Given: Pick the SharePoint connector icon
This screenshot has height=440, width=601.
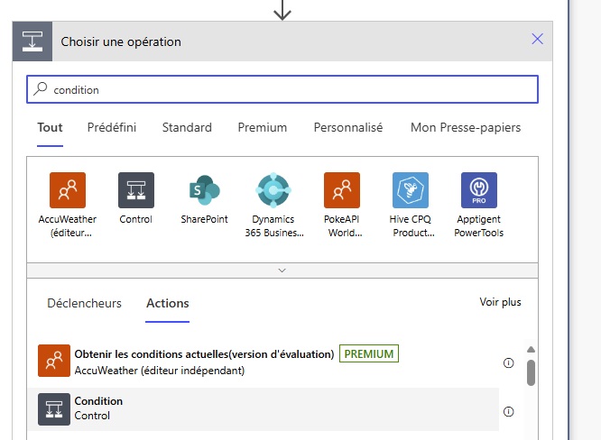Looking at the screenshot, I should pos(204,190).
